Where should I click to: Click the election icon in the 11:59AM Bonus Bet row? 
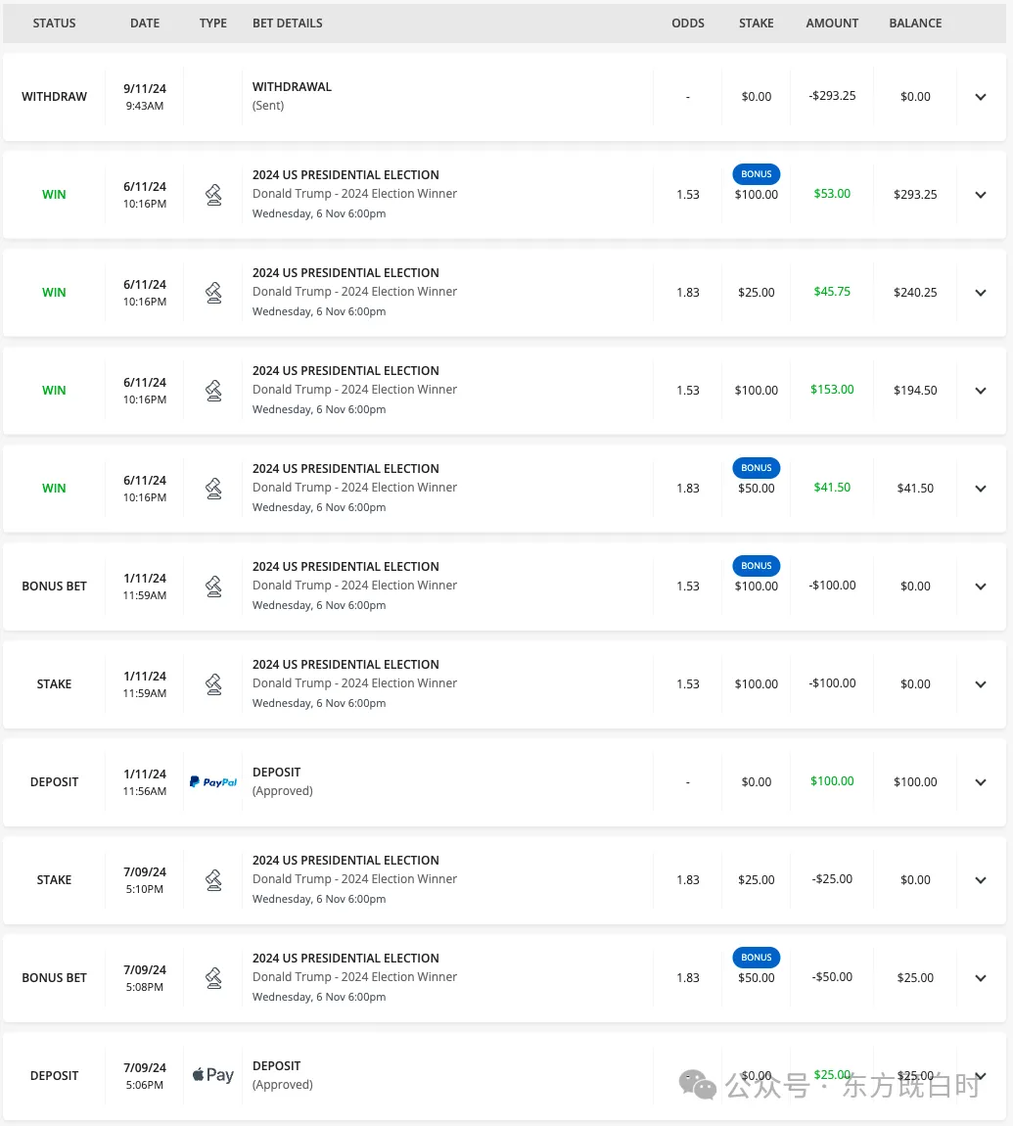(213, 586)
